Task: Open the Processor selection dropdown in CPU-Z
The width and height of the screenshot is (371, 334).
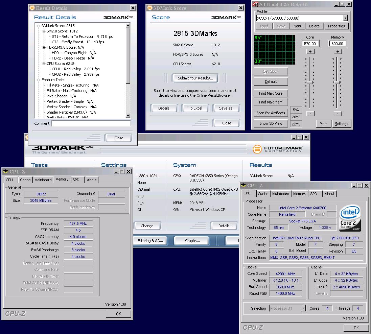Action: point(303,308)
